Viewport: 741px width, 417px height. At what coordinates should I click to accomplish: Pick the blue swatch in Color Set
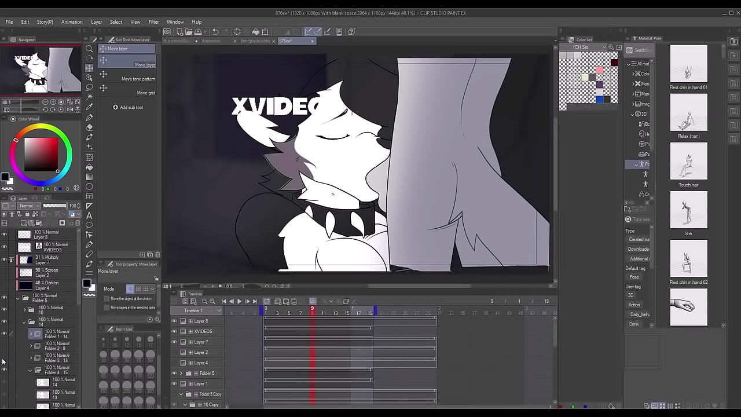[600, 100]
